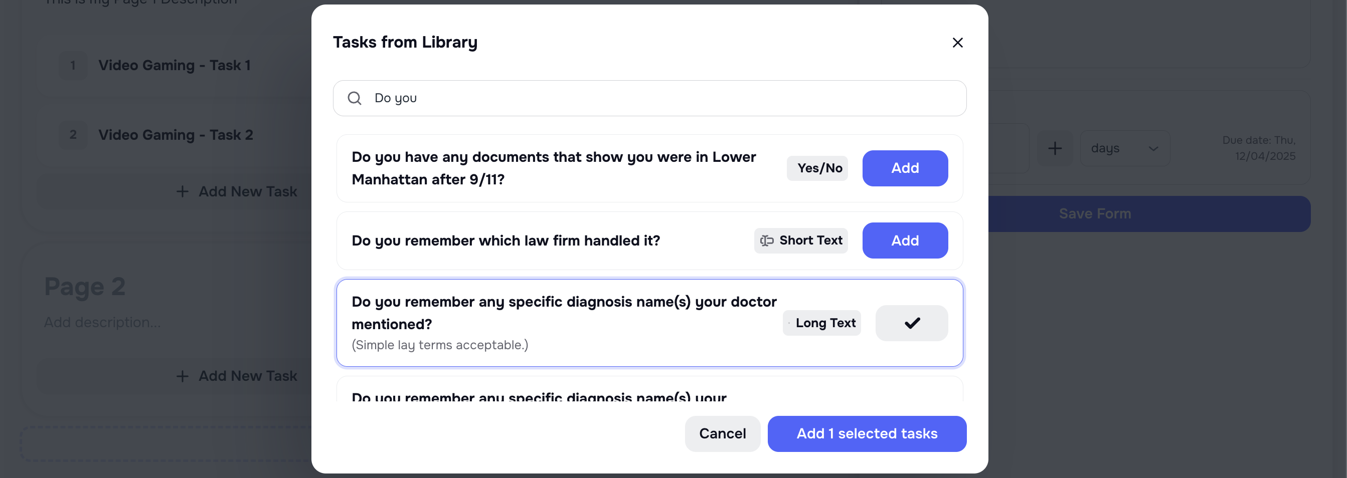Viewport: 1347px width, 478px height.
Task: Select the Lower Manhattan documents task card
Action: [554, 168]
